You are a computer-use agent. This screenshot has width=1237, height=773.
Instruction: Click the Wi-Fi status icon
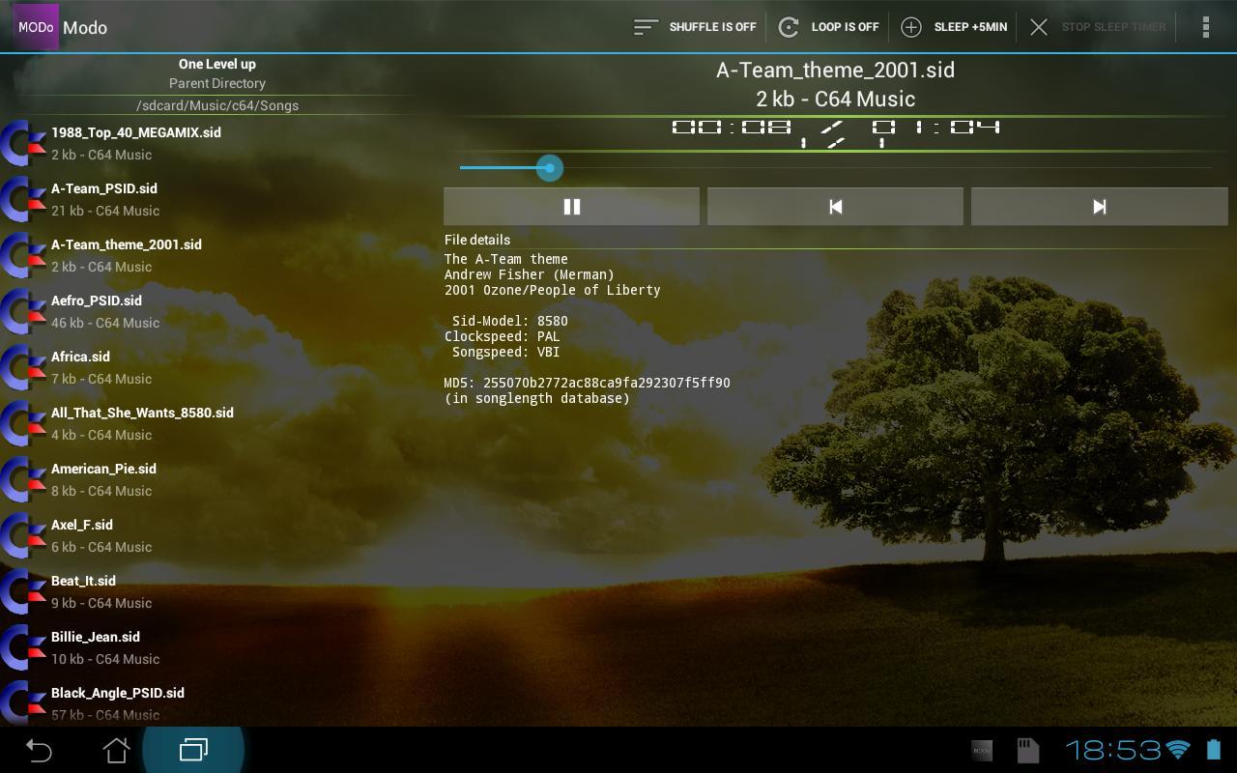tap(1178, 750)
